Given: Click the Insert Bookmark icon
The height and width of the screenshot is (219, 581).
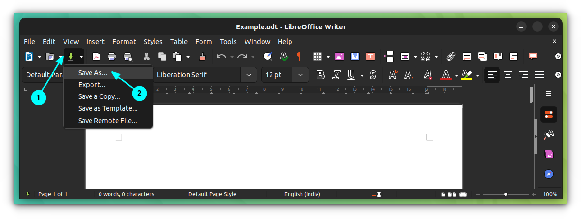Looking at the screenshot, I should 498,56.
